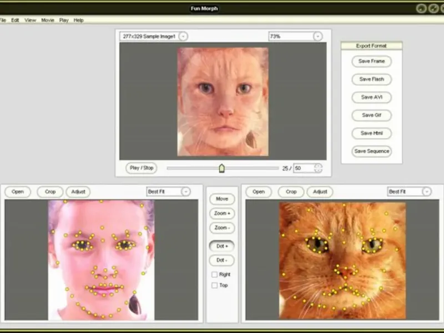
Task: Crop the left girl source image
Action: 50,191
